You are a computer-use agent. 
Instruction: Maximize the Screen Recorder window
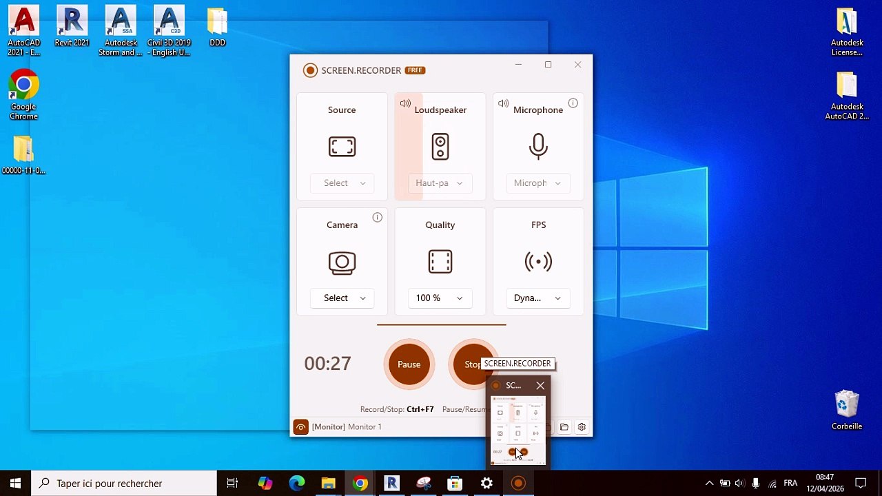click(548, 65)
